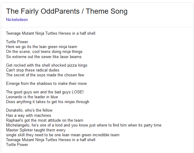Click 'single skill they need' lyric line
This screenshot has width=194, height=153.
point(63,135)
